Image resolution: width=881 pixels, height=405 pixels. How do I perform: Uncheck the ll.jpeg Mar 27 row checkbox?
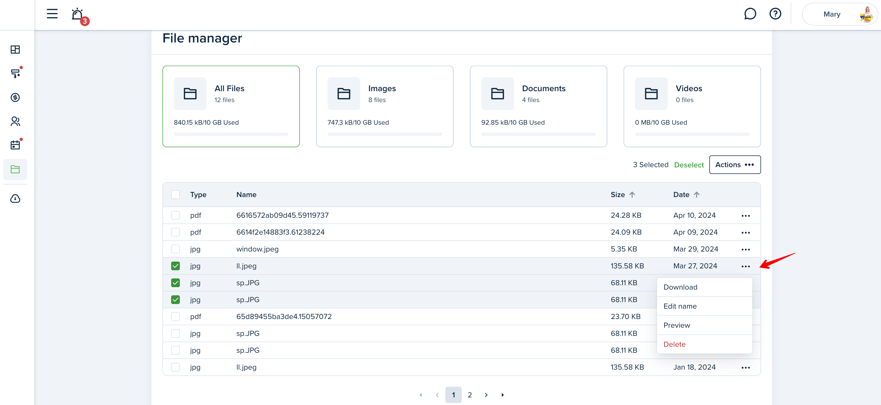[175, 266]
